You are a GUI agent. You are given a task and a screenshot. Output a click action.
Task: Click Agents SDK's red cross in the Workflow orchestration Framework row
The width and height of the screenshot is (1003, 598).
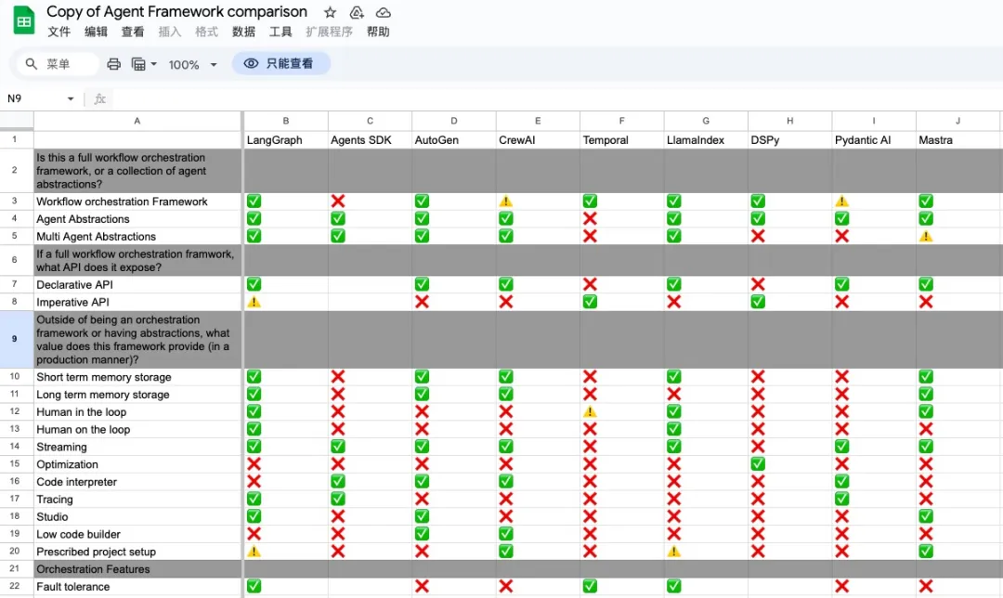point(338,201)
